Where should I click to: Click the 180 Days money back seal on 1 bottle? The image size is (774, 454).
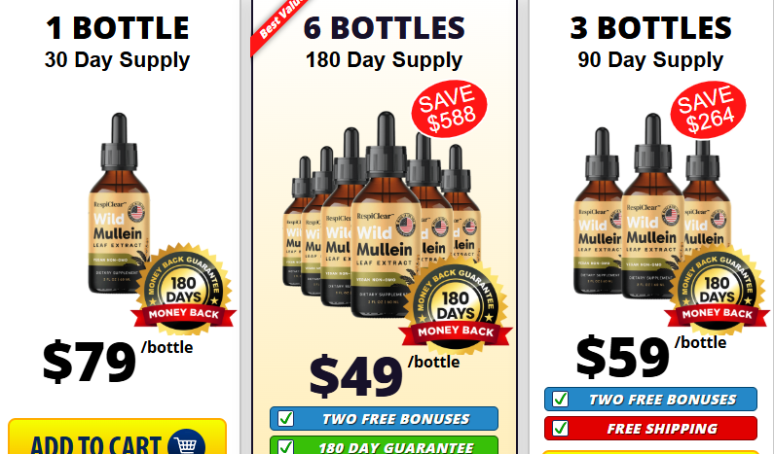(x=184, y=288)
